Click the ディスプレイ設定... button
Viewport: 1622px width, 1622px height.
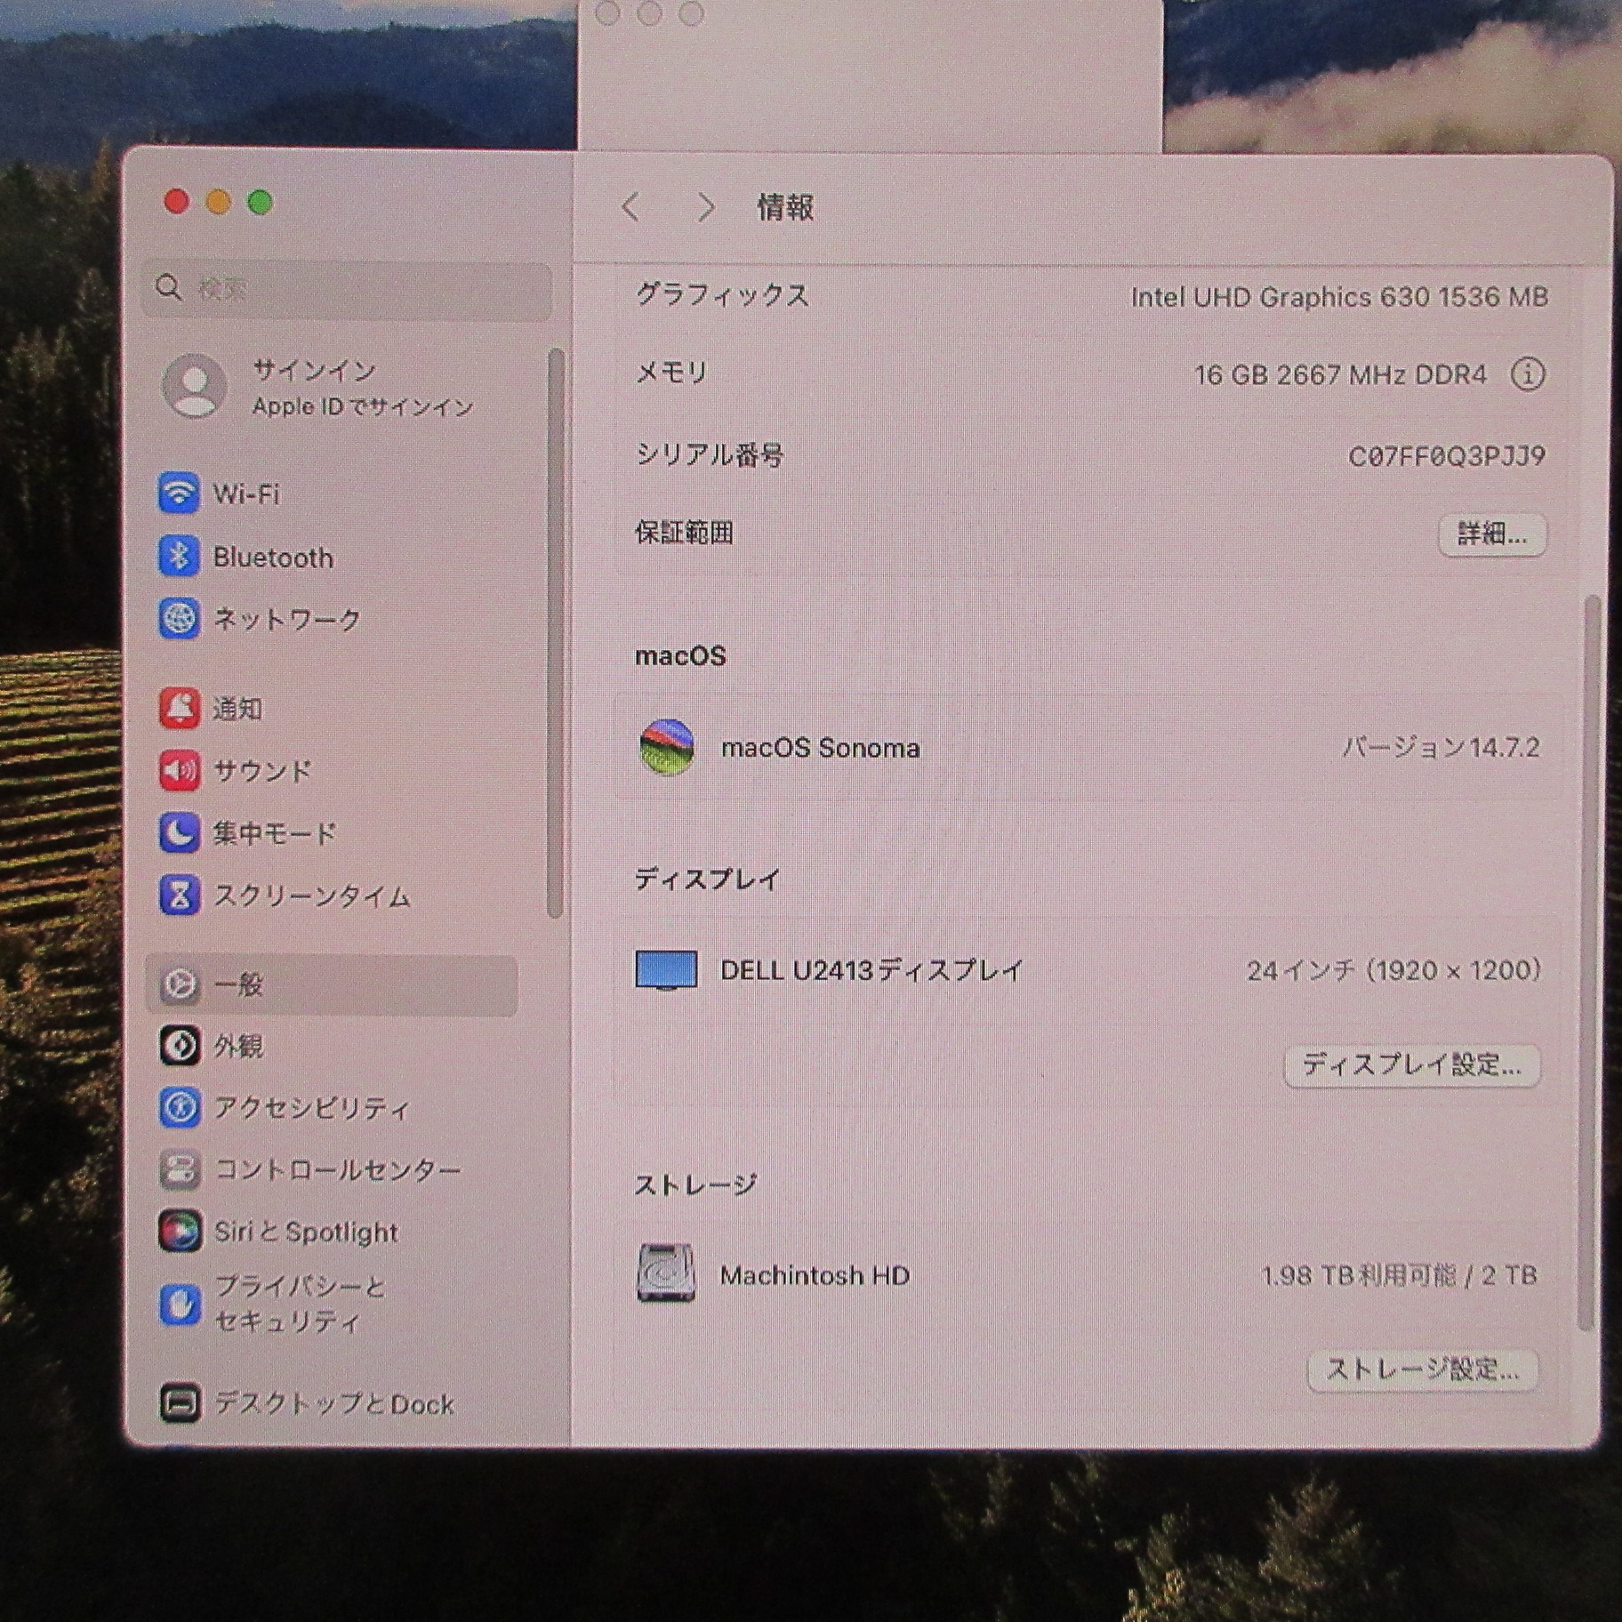(1411, 1064)
